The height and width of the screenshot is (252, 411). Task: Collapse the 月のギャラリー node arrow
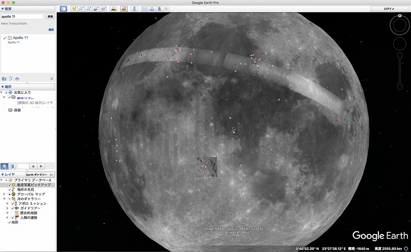pos(4,199)
